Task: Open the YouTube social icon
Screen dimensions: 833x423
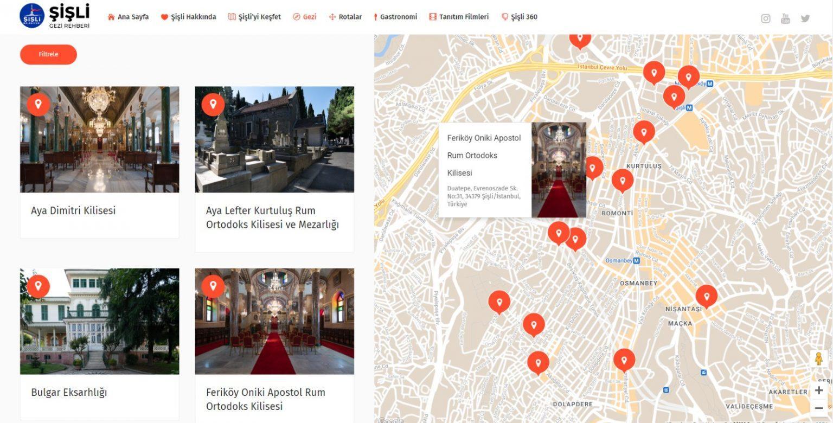Action: point(785,18)
